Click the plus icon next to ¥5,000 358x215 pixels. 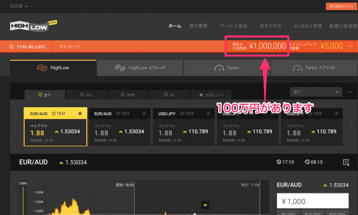click(350, 46)
